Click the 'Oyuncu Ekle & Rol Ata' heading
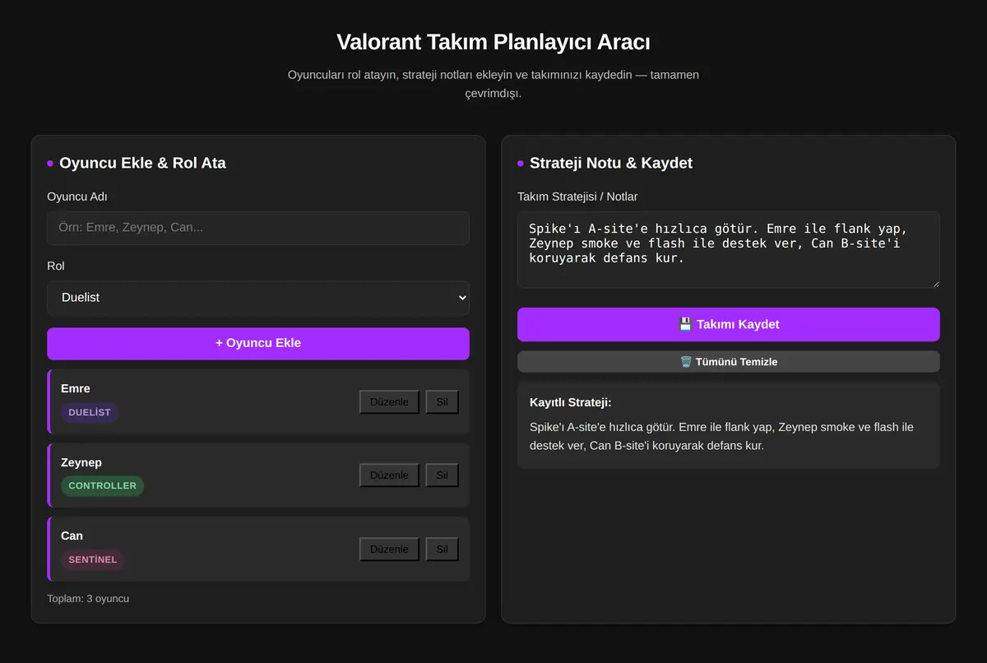The height and width of the screenshot is (663, 987). click(142, 163)
